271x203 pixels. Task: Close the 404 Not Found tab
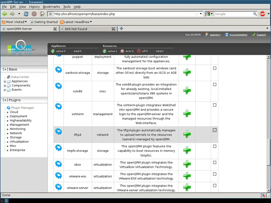(113, 29)
